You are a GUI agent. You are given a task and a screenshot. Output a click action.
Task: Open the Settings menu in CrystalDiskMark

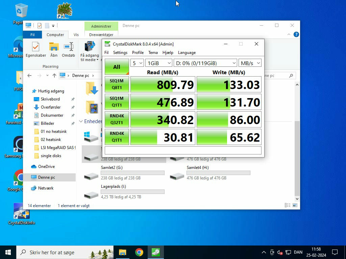(x=120, y=53)
